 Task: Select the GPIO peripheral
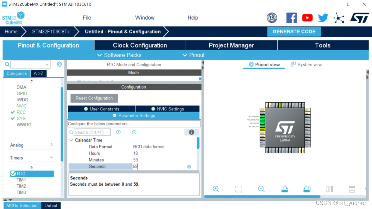(x=22, y=93)
